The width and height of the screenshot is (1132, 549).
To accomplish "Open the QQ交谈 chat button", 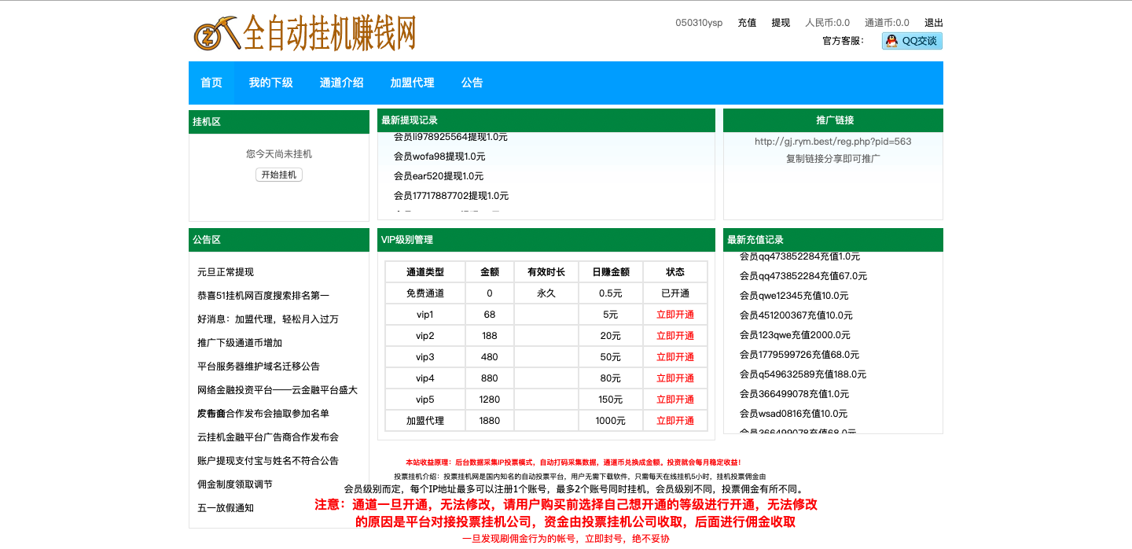I will click(x=913, y=39).
